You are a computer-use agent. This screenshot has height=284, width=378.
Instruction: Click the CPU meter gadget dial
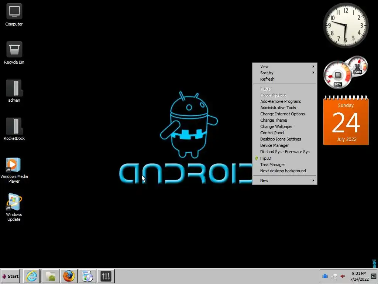click(x=337, y=75)
